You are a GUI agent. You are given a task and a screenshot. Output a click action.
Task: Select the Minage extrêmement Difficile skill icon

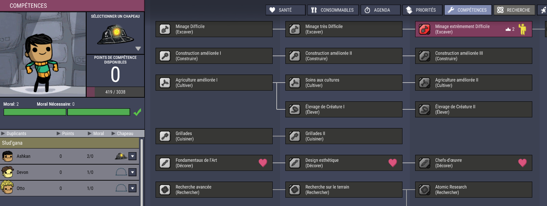click(x=425, y=29)
